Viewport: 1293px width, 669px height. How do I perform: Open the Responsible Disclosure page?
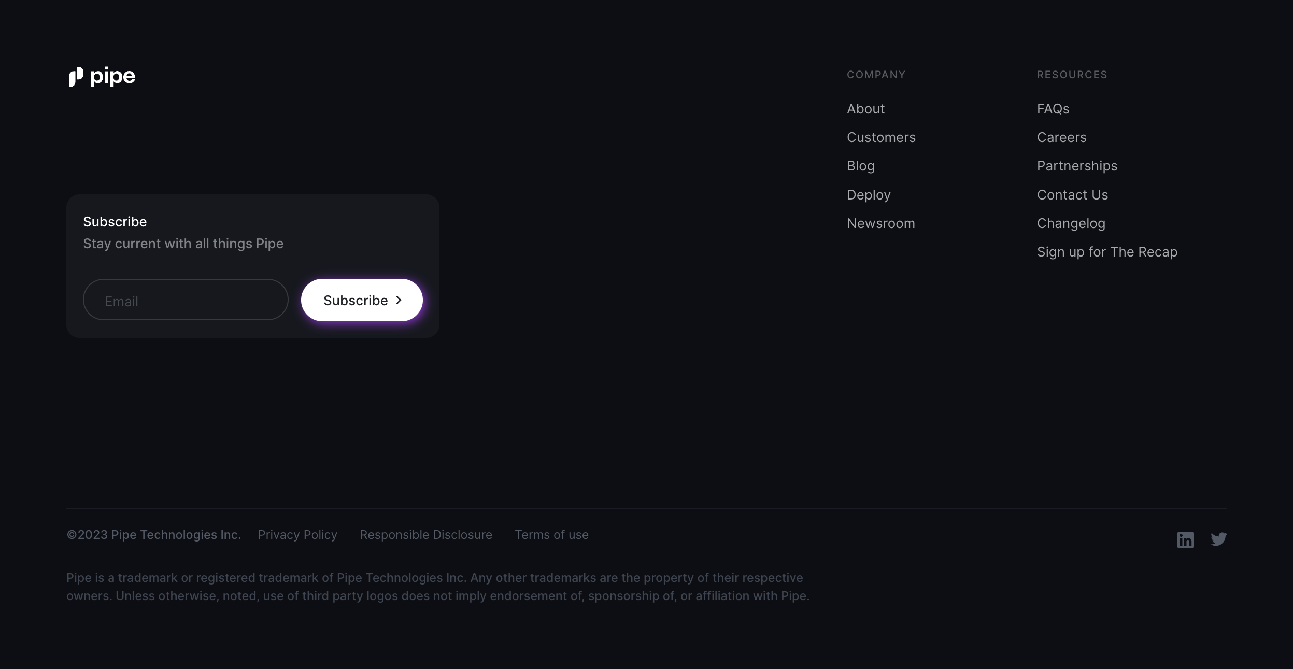tap(425, 534)
